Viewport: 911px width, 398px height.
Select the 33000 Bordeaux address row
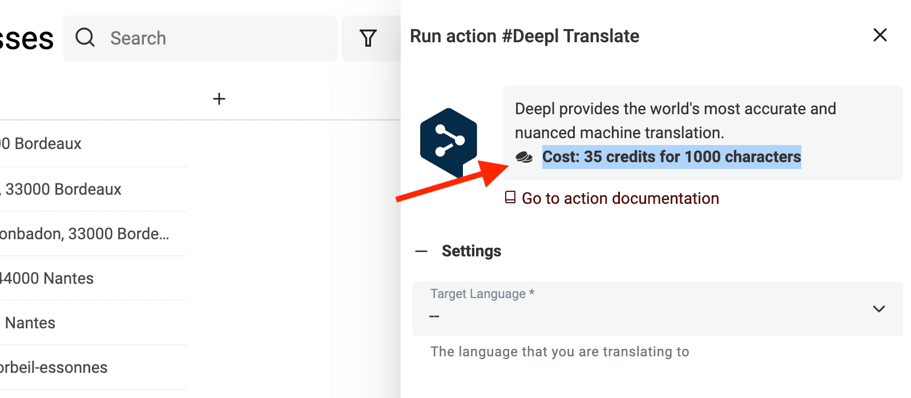tap(63, 189)
